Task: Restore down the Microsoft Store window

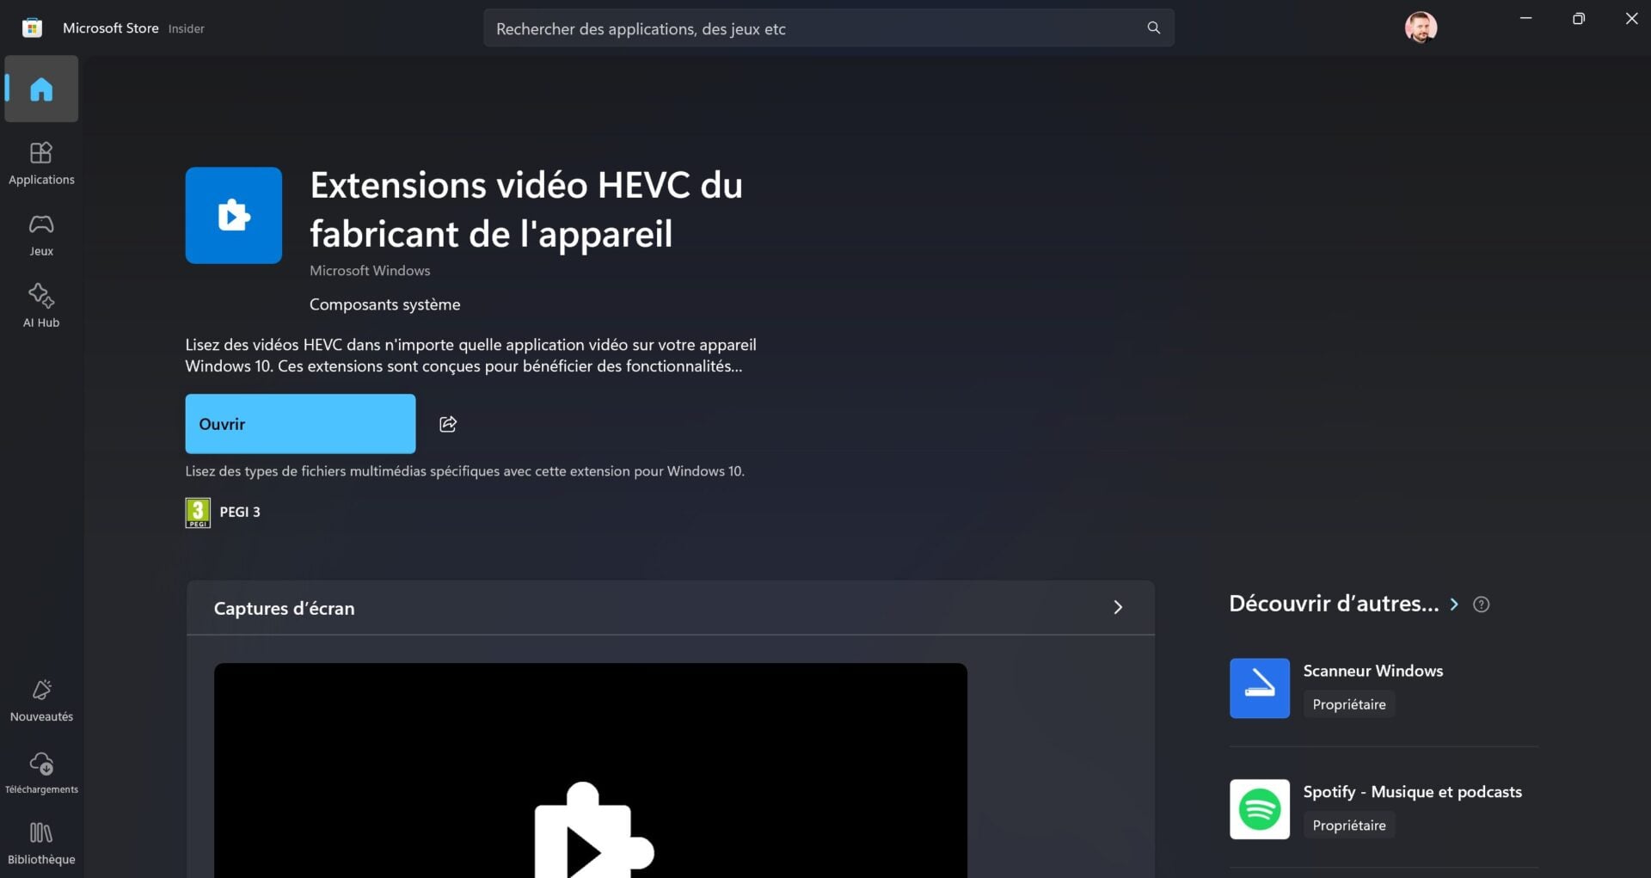Action: 1578,18
